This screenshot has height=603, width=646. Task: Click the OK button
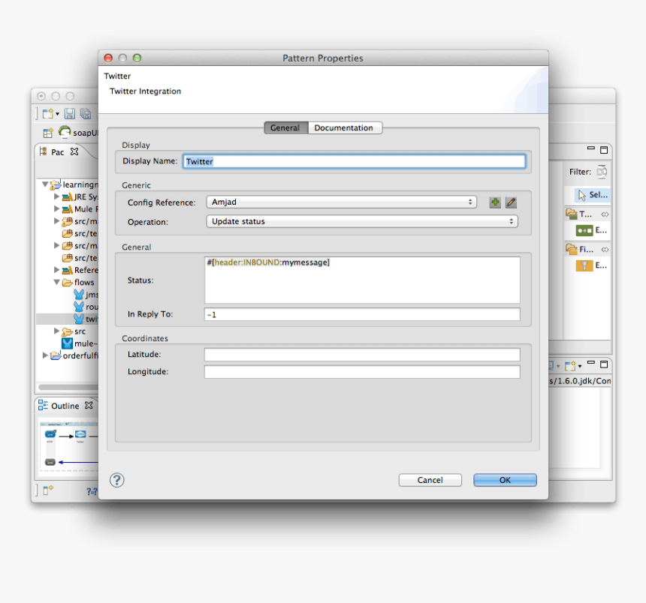point(505,480)
